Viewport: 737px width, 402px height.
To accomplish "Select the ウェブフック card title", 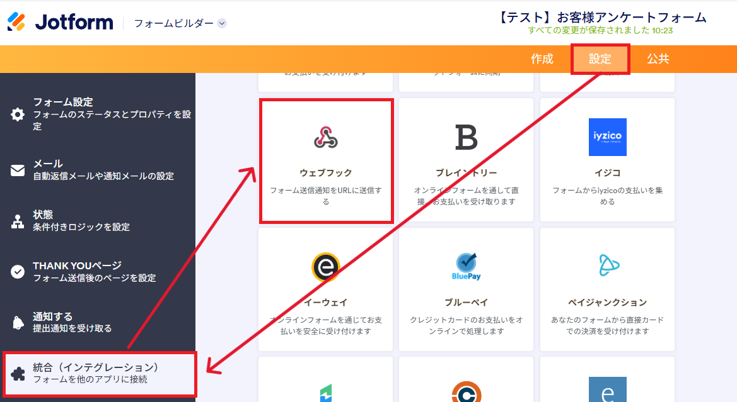I will point(326,172).
